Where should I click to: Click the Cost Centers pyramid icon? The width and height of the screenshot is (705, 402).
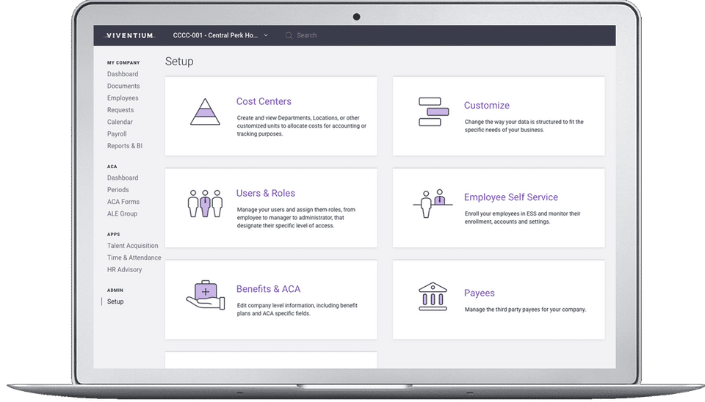coord(205,112)
